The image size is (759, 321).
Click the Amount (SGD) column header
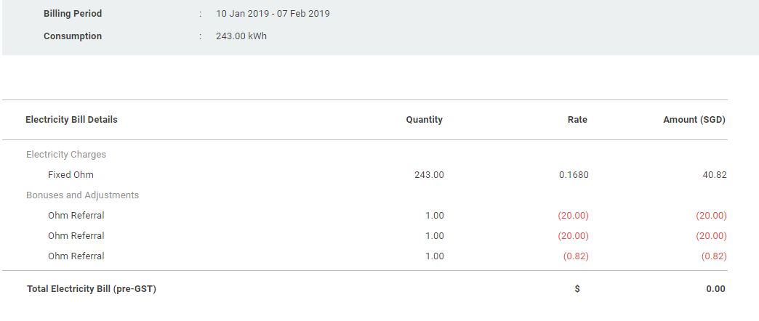[694, 120]
